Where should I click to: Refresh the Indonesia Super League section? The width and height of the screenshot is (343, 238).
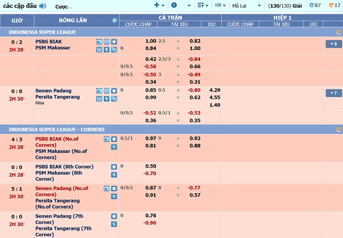[x=339, y=32]
